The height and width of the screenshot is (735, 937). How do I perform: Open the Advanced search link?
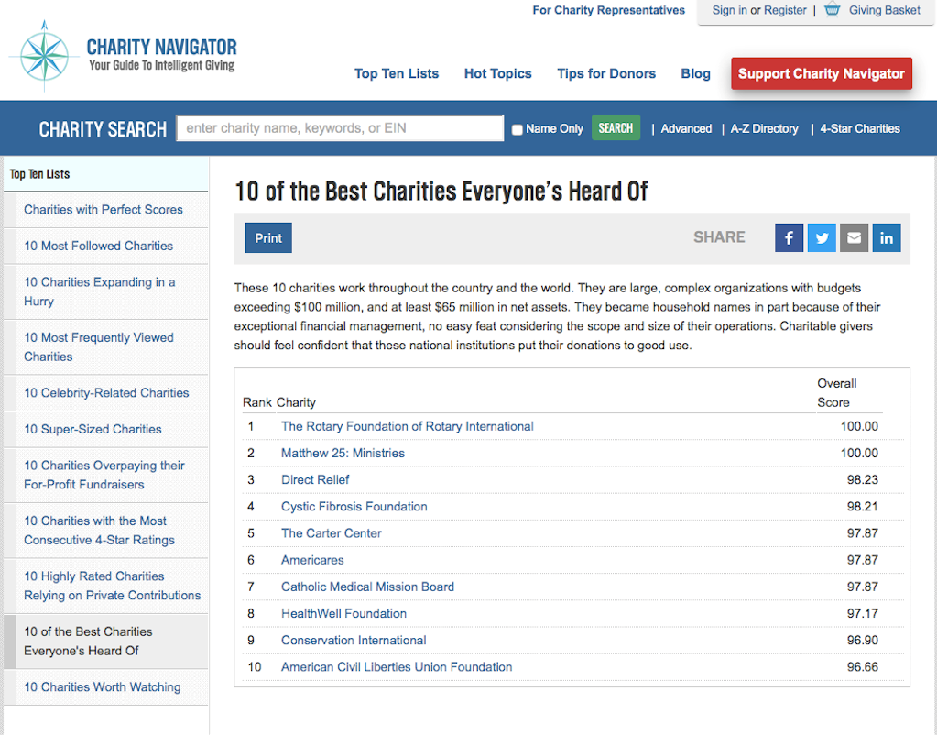tap(686, 129)
